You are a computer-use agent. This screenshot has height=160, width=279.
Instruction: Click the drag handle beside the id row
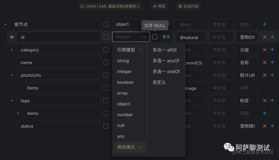12,37
